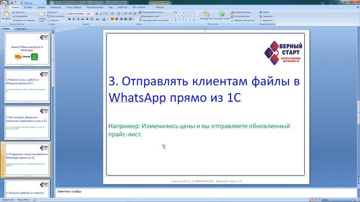
Task: Select slide thumbnail about Обмен между 1С и WhatsApp
Action: click(x=27, y=49)
